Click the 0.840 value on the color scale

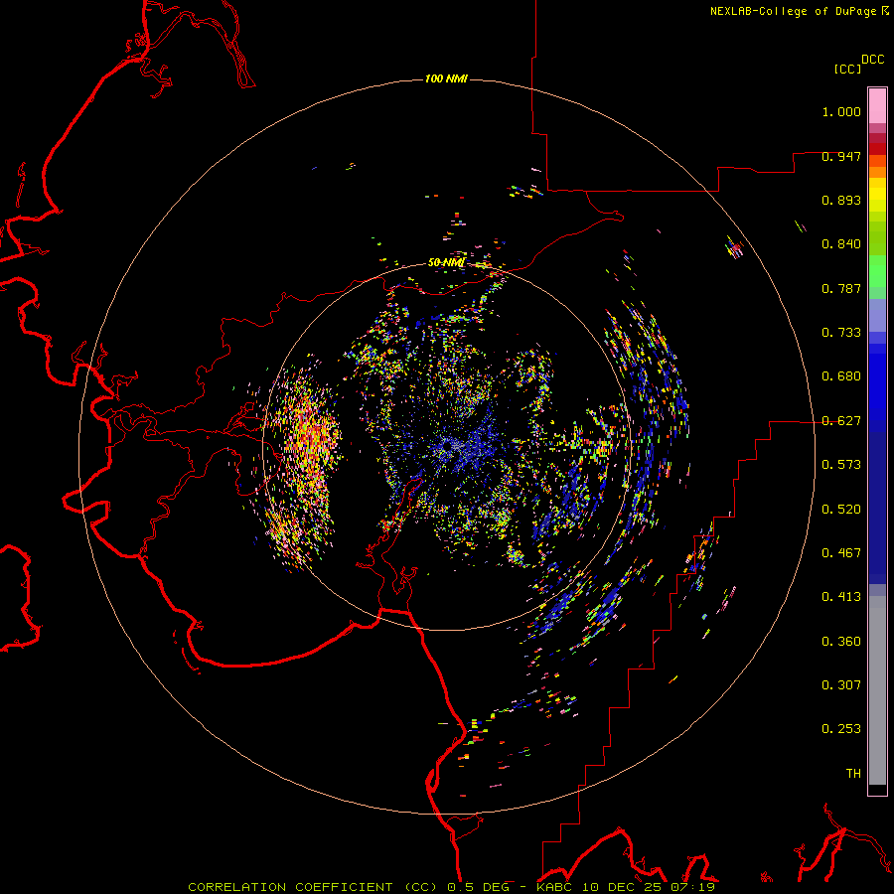pos(841,244)
